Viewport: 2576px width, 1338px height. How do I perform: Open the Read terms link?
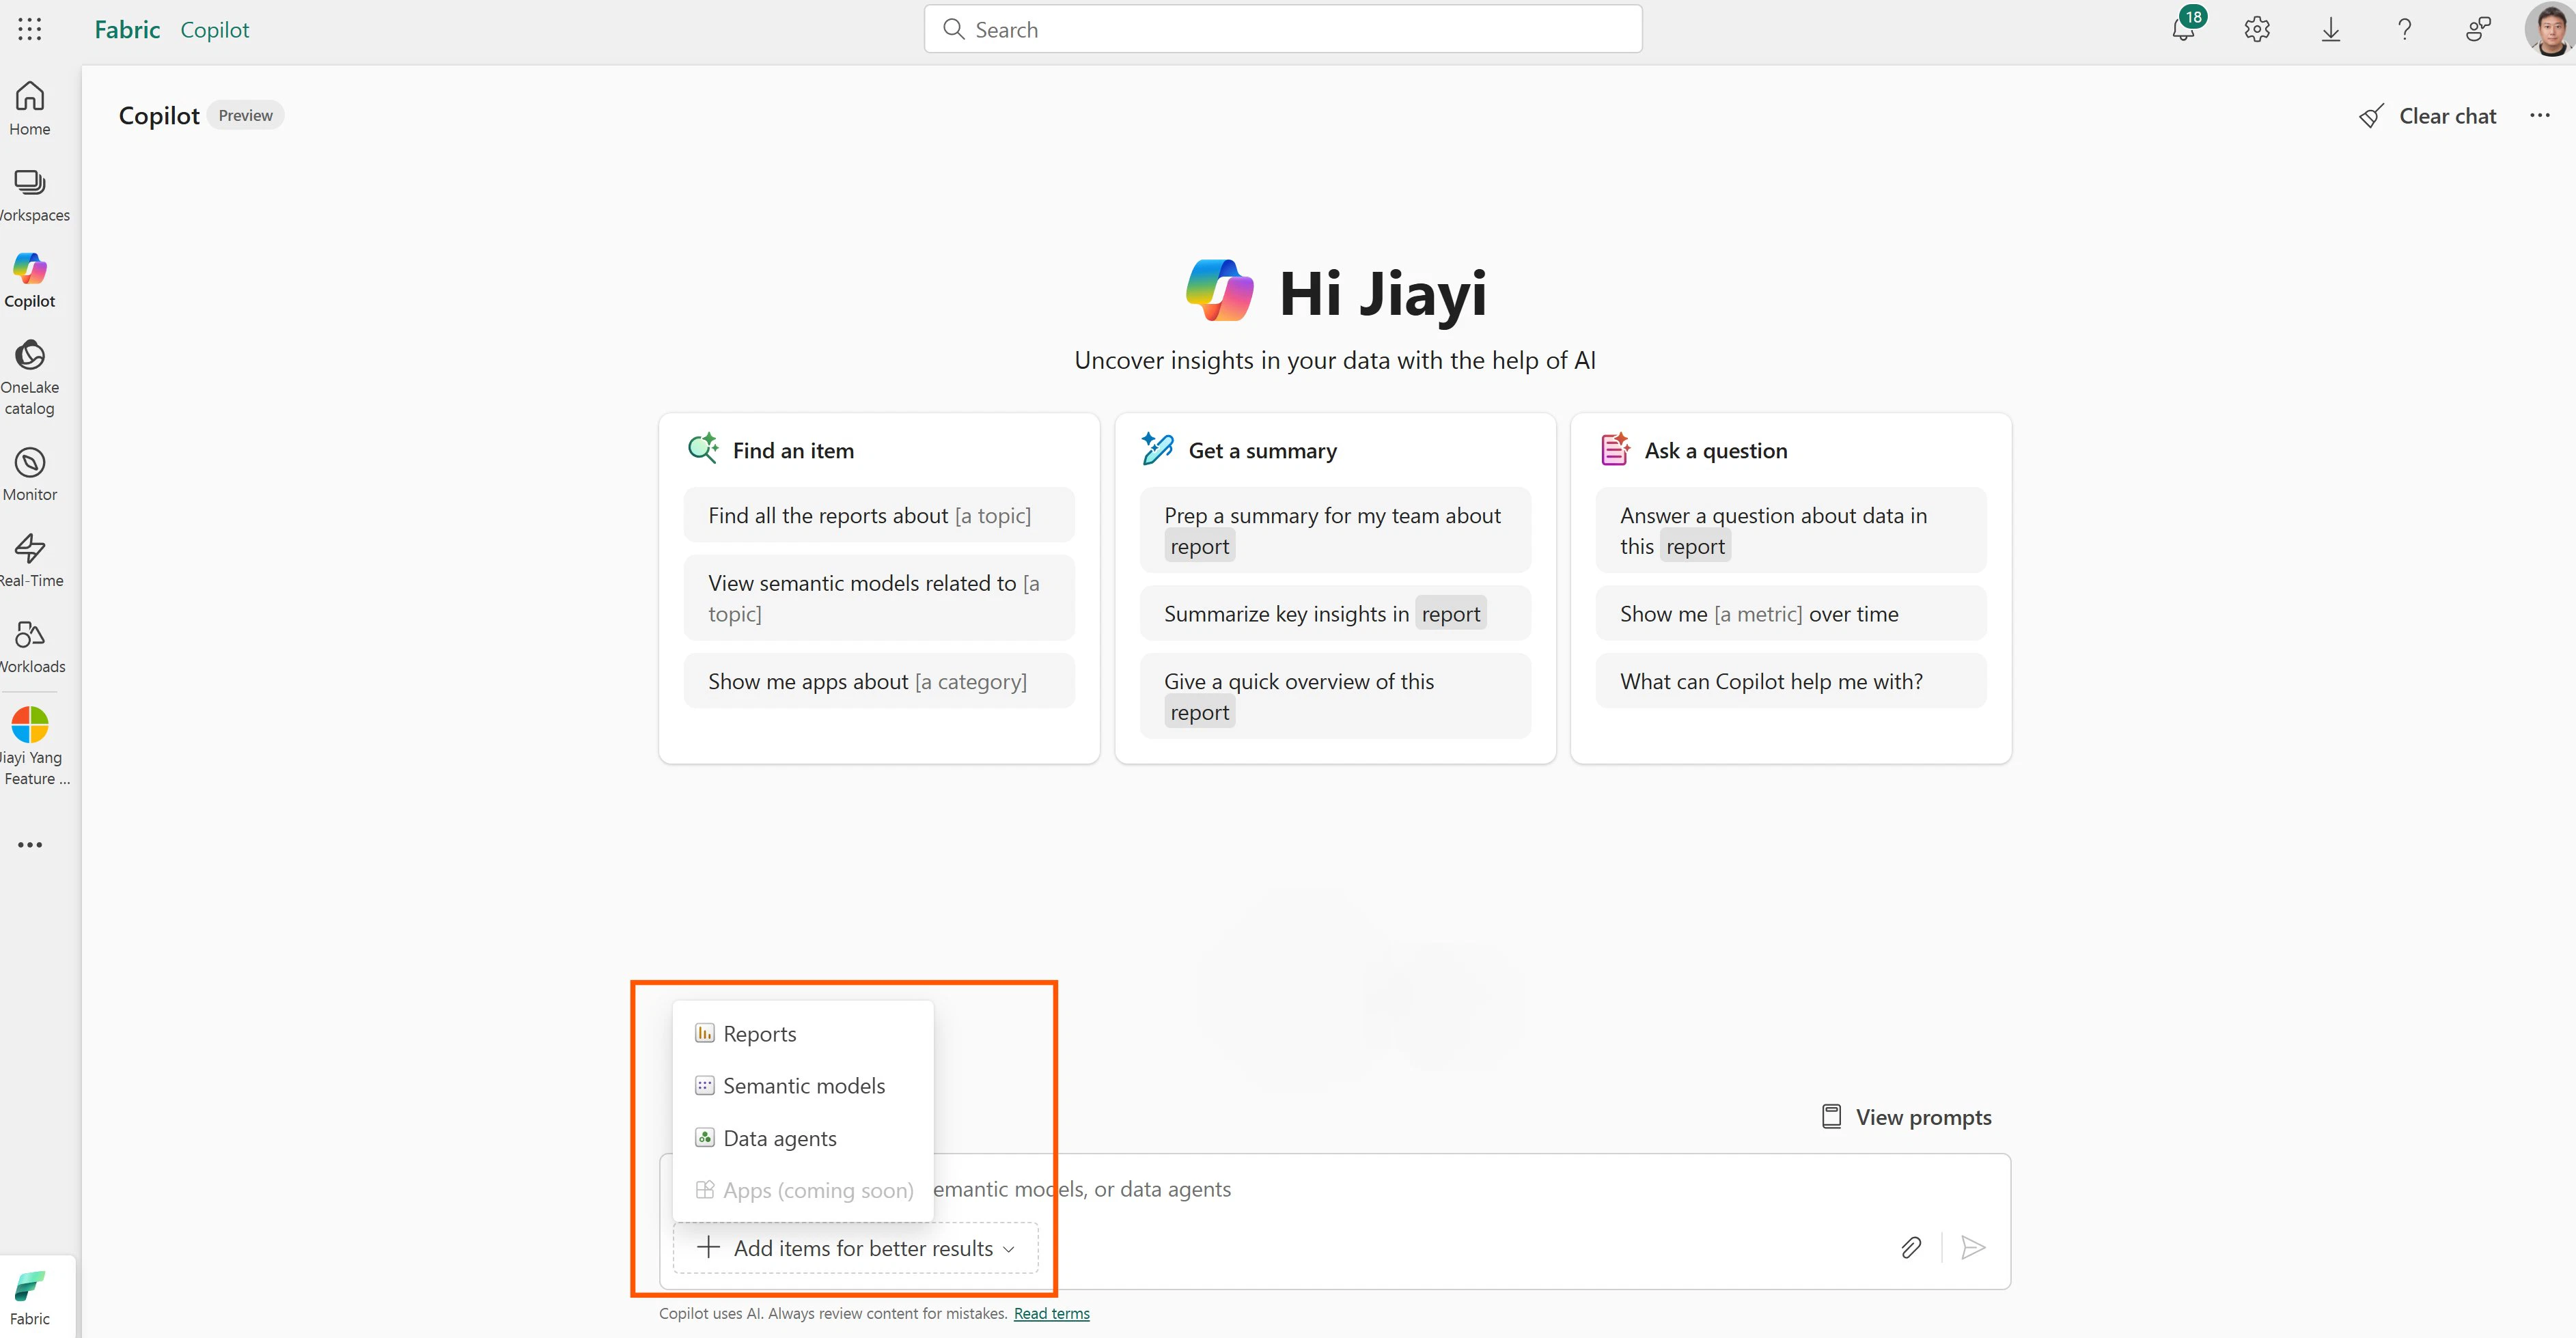pyautogui.click(x=1051, y=1313)
